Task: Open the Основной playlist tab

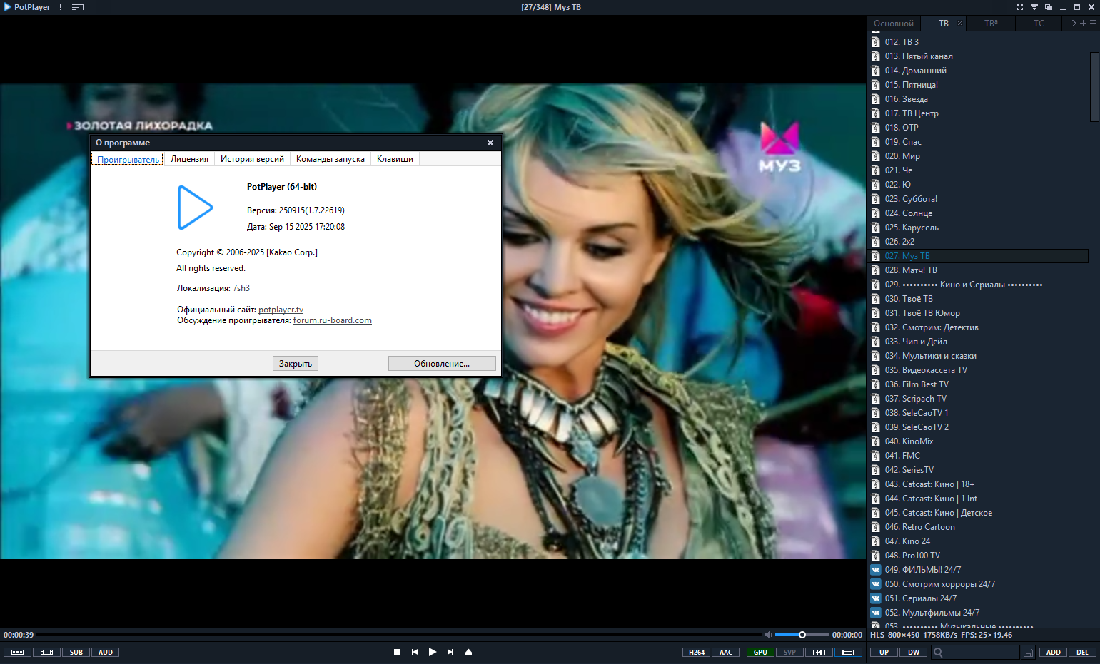Action: pyautogui.click(x=893, y=24)
